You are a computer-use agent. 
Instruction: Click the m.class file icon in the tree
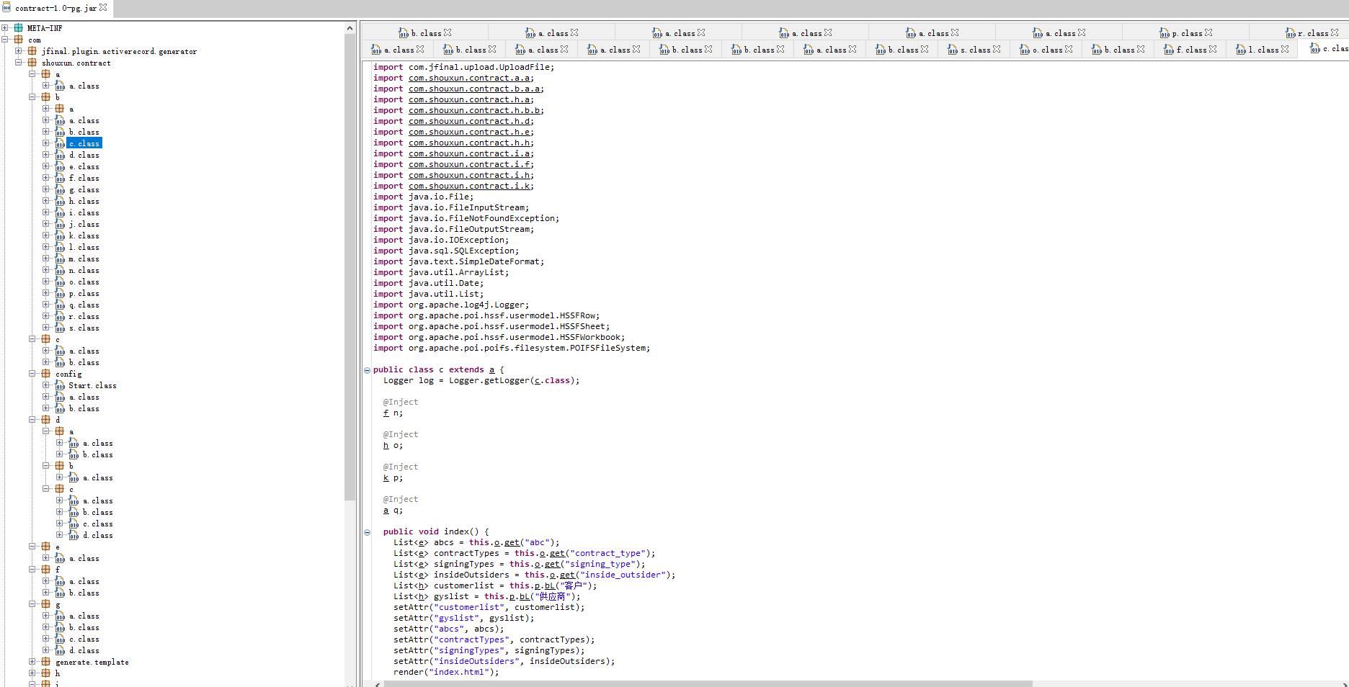(x=60, y=259)
